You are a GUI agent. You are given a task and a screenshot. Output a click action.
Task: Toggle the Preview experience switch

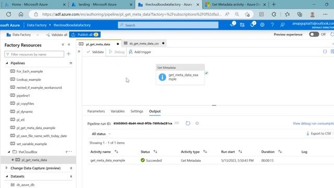pos(314,34)
